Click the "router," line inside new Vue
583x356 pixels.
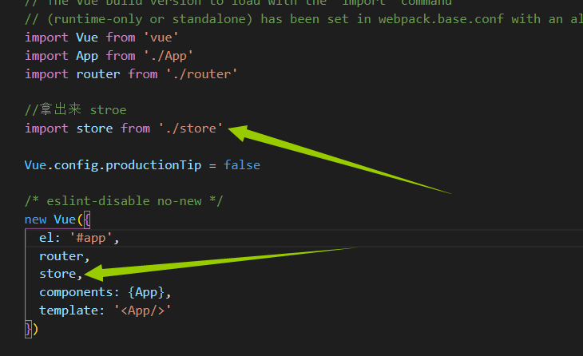(65, 256)
